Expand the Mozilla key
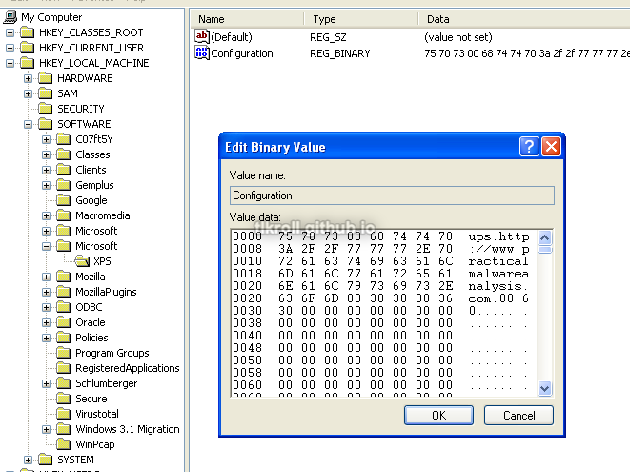 pos(47,277)
